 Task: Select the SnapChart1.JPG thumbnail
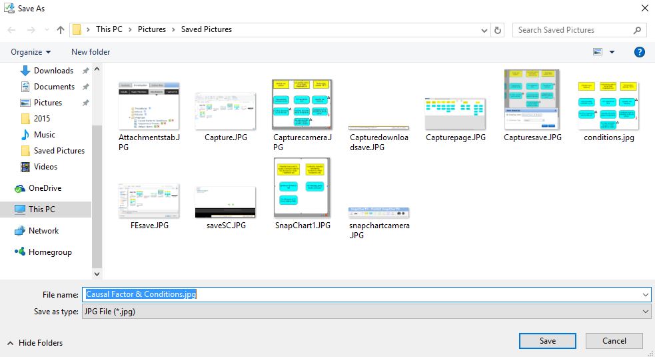[302, 188]
